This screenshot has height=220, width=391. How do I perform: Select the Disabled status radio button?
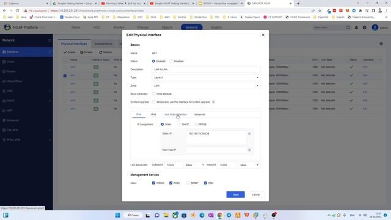(x=171, y=61)
